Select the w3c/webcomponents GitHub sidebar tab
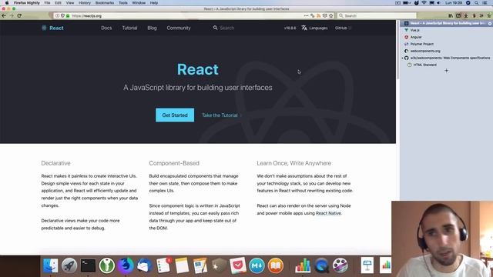The width and height of the screenshot is (493, 277). click(447, 58)
